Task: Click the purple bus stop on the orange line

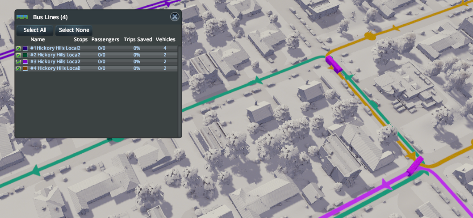Action: pyautogui.click(x=334, y=63)
